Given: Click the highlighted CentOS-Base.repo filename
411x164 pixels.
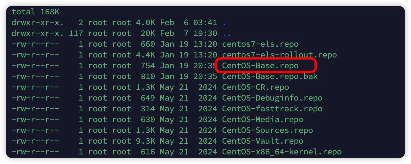Looking at the screenshot, I should click(x=260, y=66).
